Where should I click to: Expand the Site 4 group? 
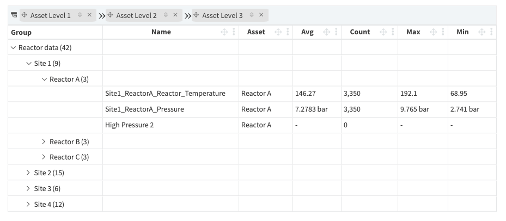[29, 205]
